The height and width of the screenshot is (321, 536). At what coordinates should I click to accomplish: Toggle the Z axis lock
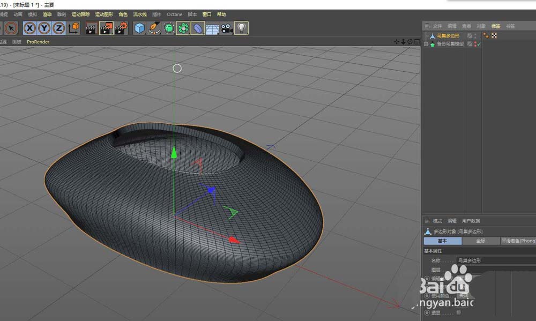click(58, 28)
